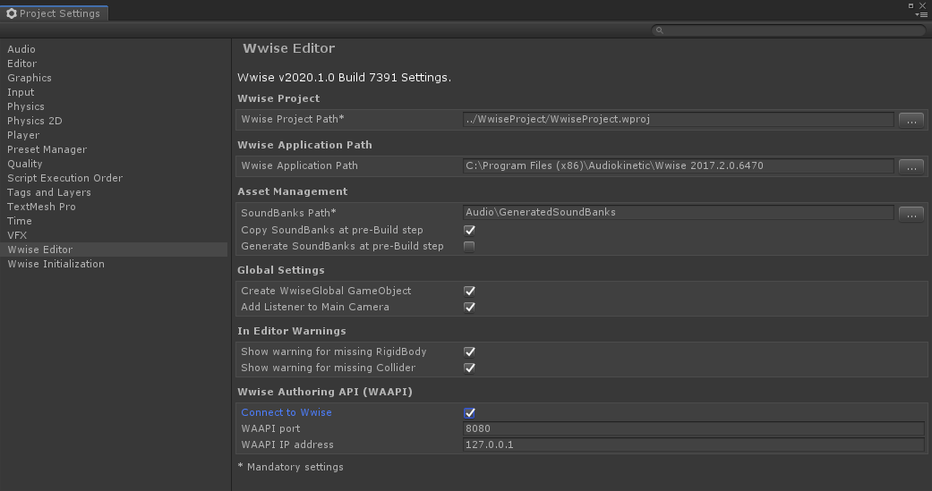Select Wwise Initialization in the sidebar
The height and width of the screenshot is (491, 932).
pos(56,264)
